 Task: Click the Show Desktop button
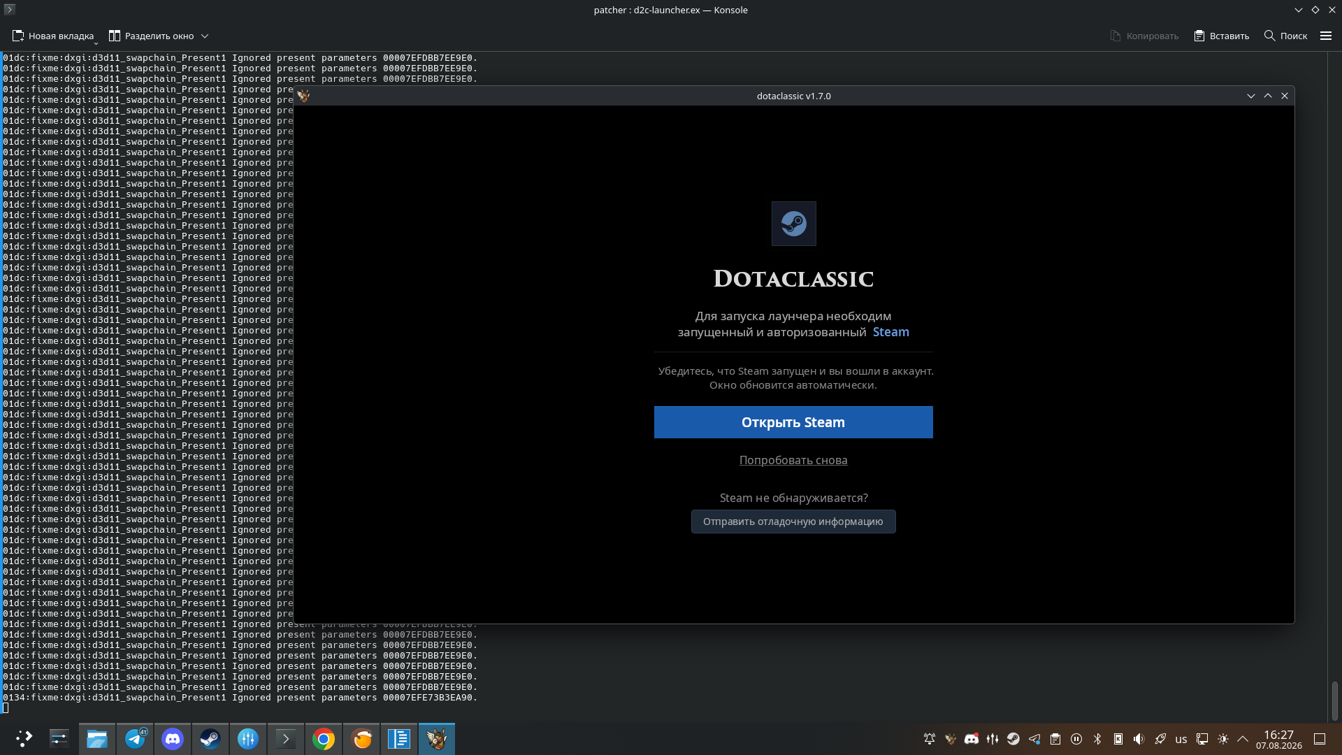click(x=1320, y=739)
